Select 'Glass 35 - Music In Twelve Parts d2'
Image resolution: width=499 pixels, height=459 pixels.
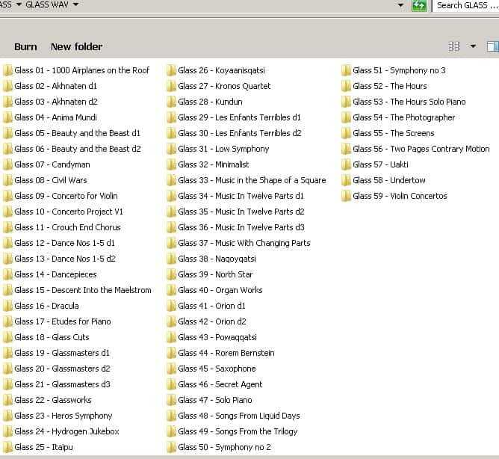(x=241, y=212)
